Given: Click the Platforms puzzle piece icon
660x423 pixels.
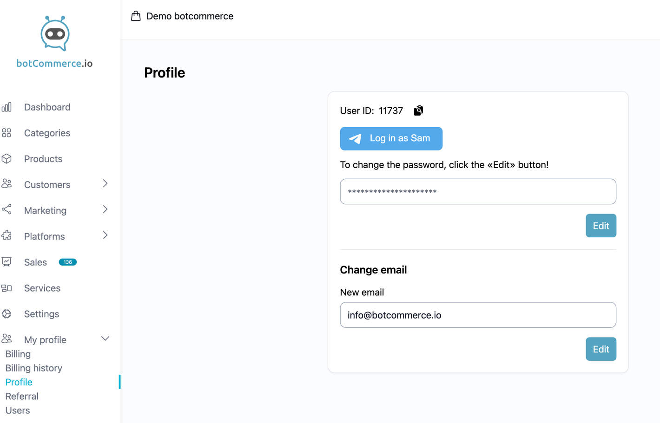Looking at the screenshot, I should point(7,236).
